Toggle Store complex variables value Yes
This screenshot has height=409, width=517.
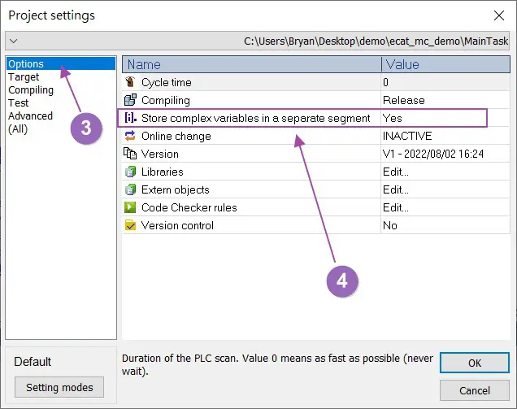pyautogui.click(x=393, y=118)
